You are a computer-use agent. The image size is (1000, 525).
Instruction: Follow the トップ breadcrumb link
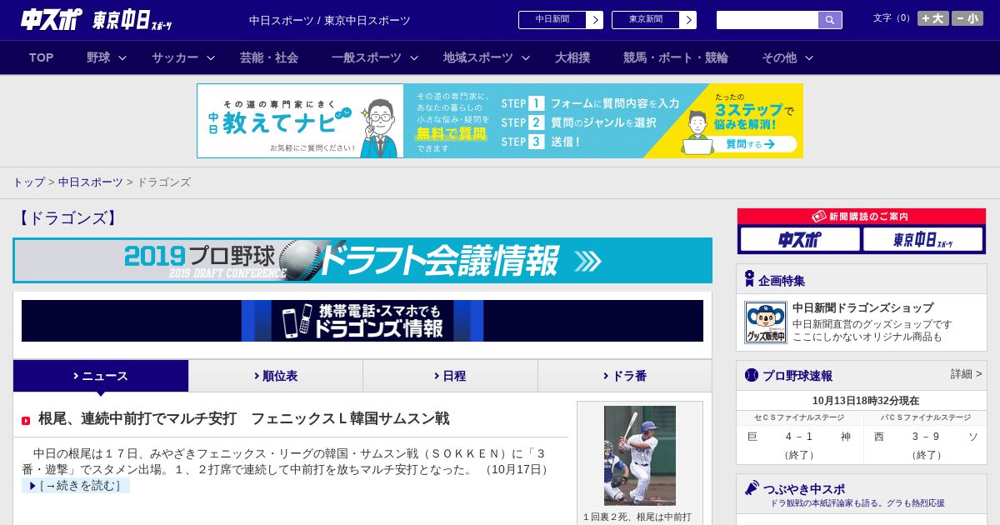click(28, 182)
